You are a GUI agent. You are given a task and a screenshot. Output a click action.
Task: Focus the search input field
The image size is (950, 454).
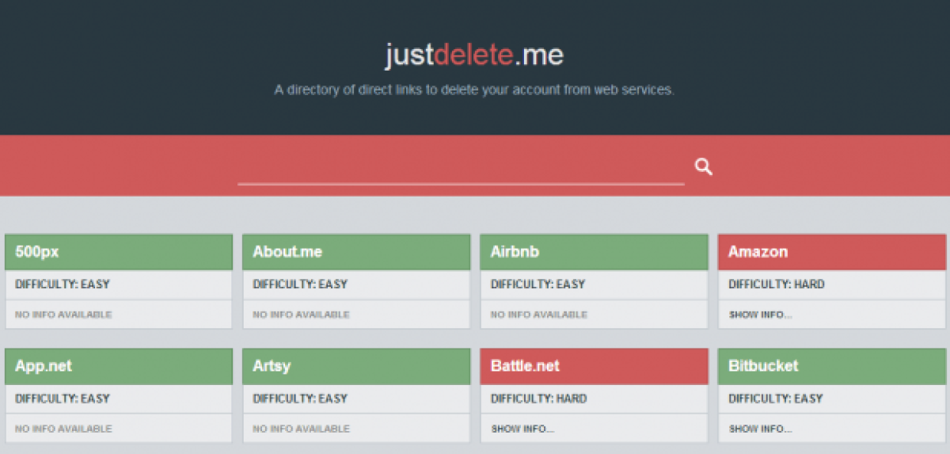point(461,167)
